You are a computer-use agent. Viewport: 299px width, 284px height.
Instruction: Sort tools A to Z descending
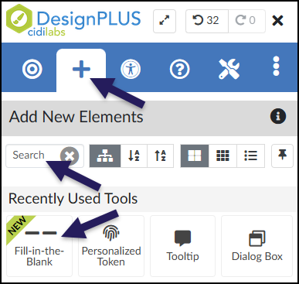click(x=134, y=156)
